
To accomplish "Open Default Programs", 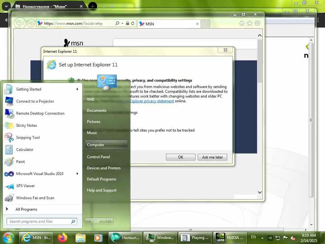I will click(x=101, y=179).
